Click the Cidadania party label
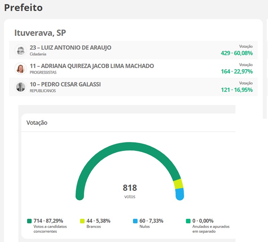The image size is (268, 242). [38, 54]
